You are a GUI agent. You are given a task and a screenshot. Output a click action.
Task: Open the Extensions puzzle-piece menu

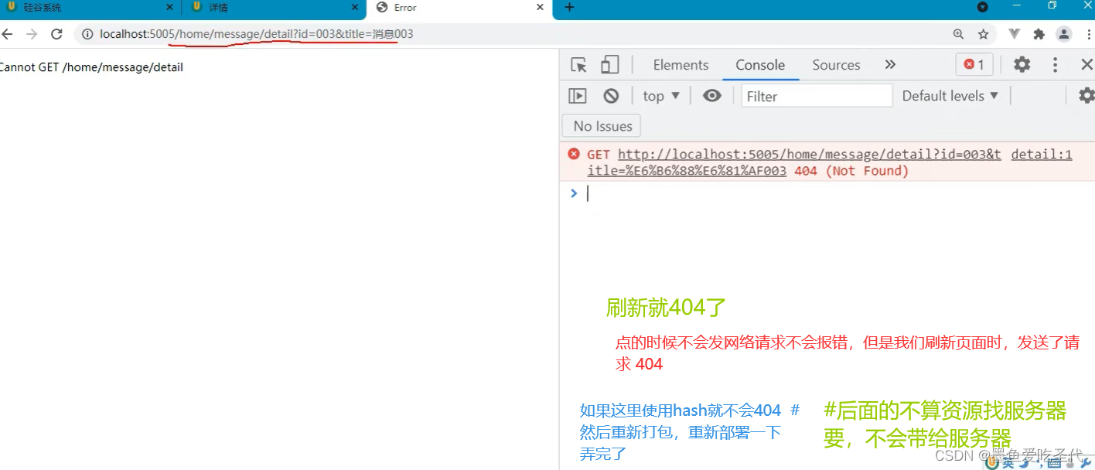1039,34
